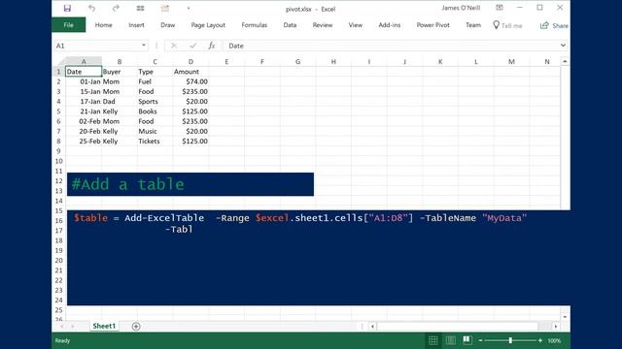Viewport: 622px width, 349px height.
Task: Switch to Page Break Preview icon
Action: point(466,340)
